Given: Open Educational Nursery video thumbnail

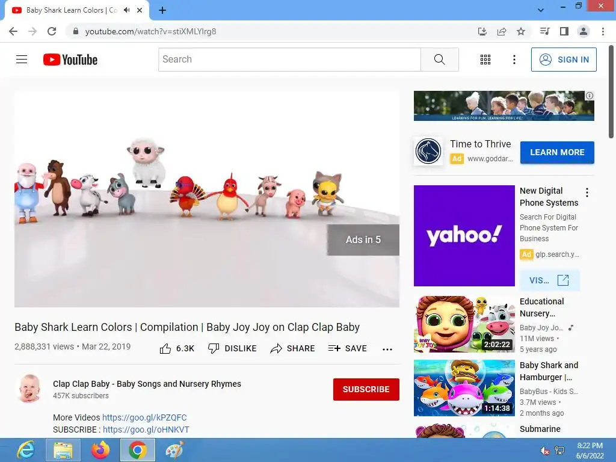Looking at the screenshot, I should click(x=464, y=324).
